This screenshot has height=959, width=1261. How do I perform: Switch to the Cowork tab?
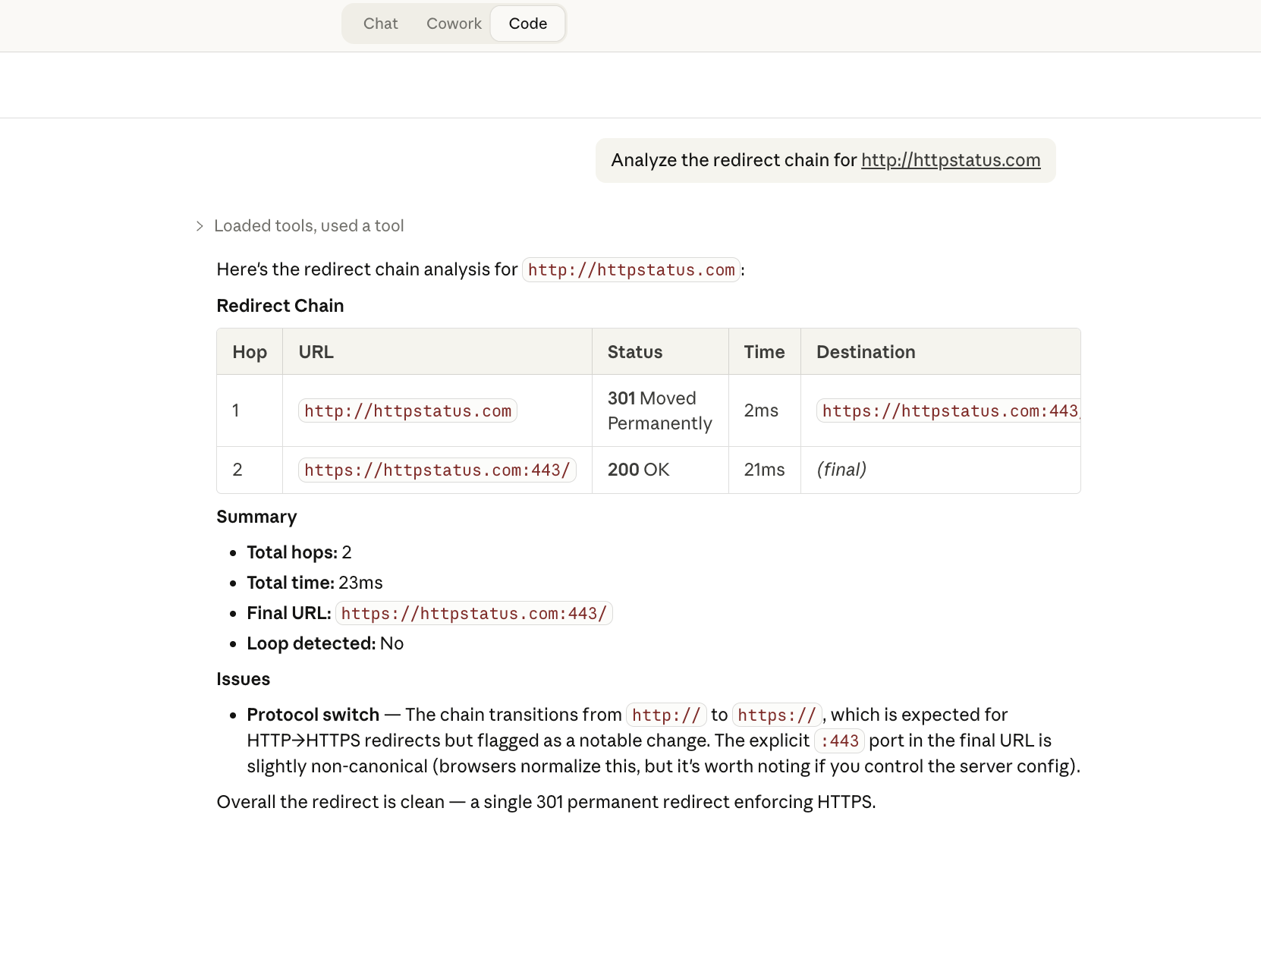point(453,24)
